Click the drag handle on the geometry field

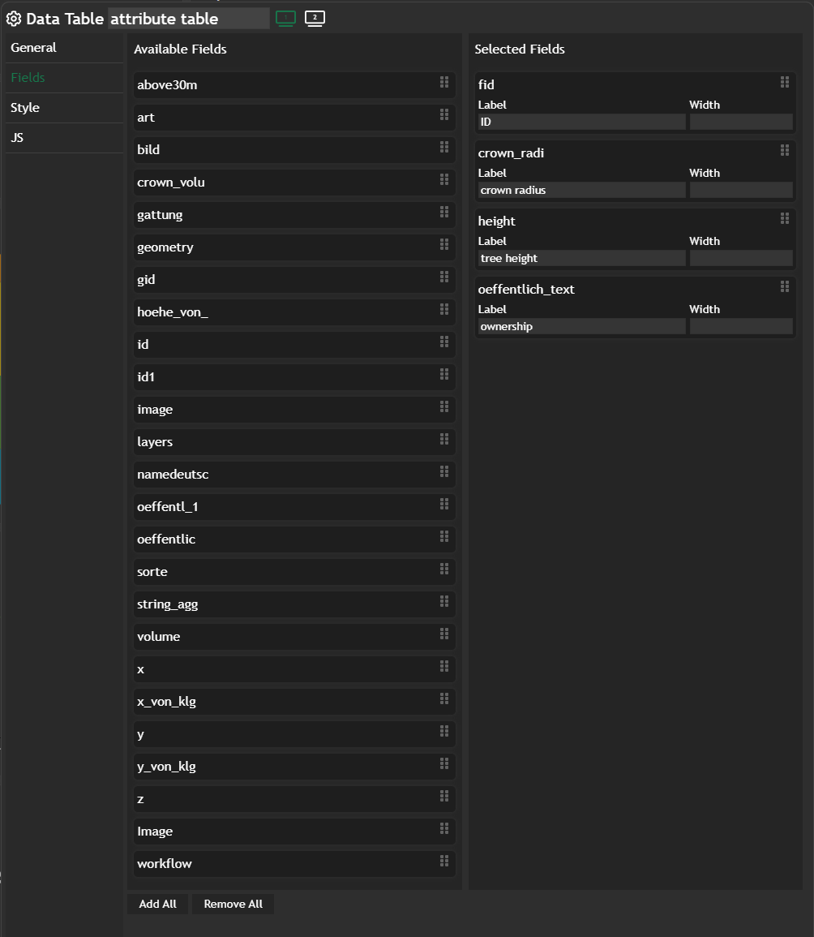443,244
